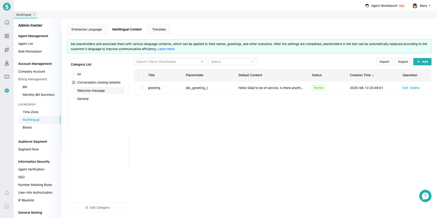The height and width of the screenshot is (218, 437).
Task: Switch to the Translate tab
Action: 159,29
